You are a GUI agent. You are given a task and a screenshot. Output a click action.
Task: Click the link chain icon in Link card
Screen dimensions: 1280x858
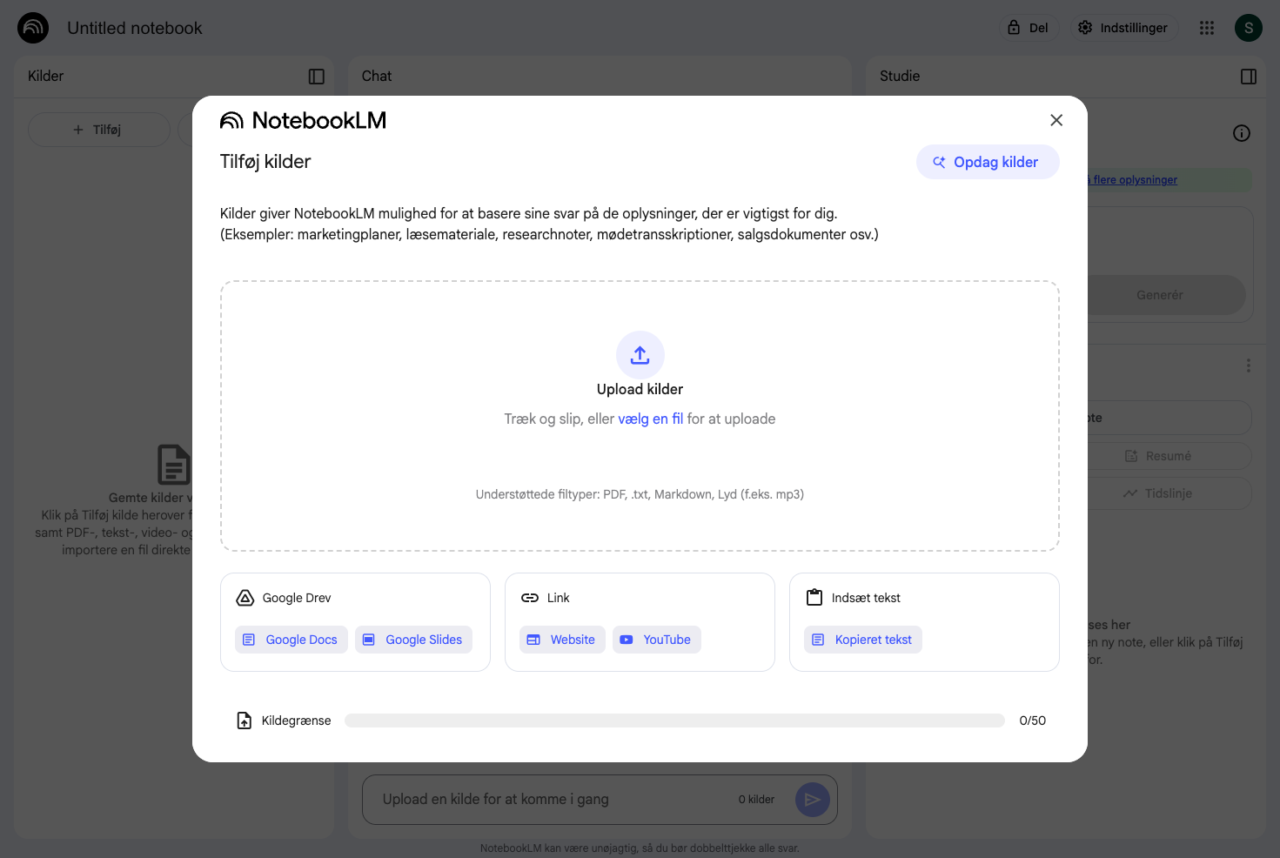pyautogui.click(x=529, y=597)
